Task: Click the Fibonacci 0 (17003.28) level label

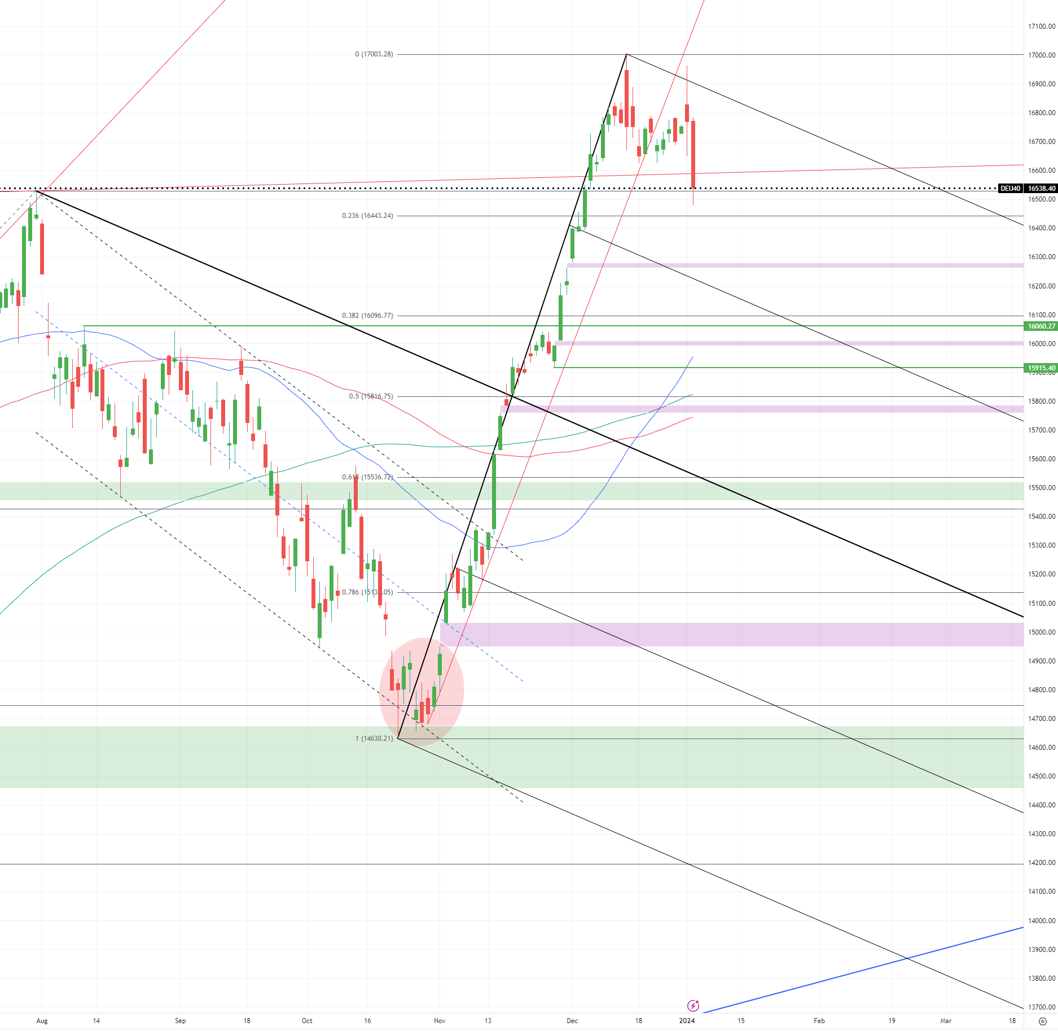Action: click(374, 54)
